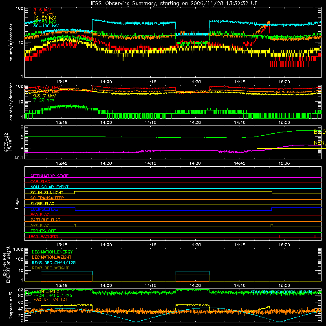Click the REAR_DEC_CHAN/128 legend label
326x326 pixels.
(x=54, y=263)
